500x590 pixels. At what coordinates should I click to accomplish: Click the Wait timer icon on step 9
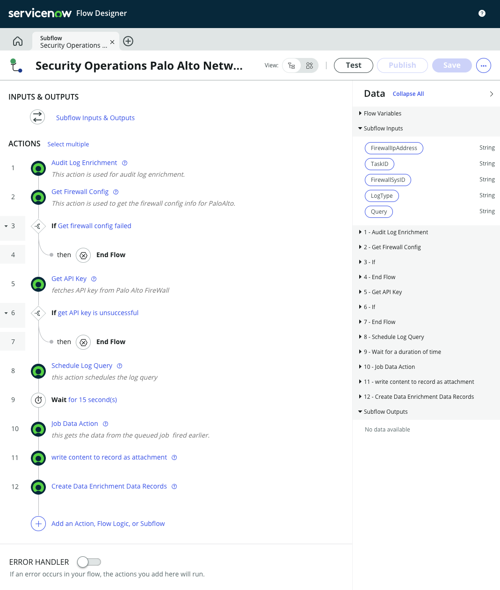pyautogui.click(x=38, y=400)
